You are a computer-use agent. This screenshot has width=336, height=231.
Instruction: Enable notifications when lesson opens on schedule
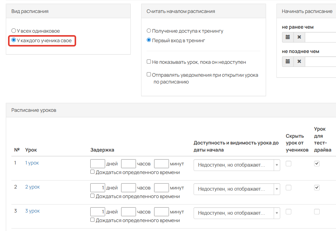point(149,74)
